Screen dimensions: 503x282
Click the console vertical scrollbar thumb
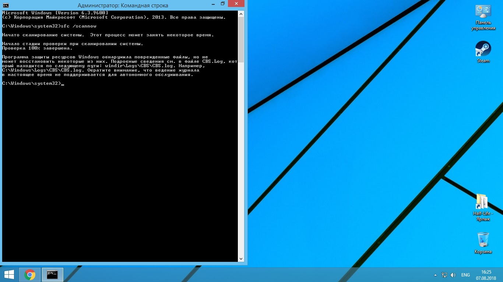click(x=241, y=40)
